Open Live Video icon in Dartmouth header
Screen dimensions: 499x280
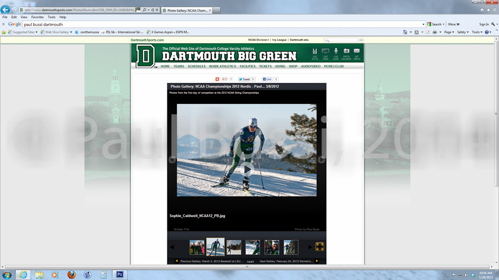point(325,54)
